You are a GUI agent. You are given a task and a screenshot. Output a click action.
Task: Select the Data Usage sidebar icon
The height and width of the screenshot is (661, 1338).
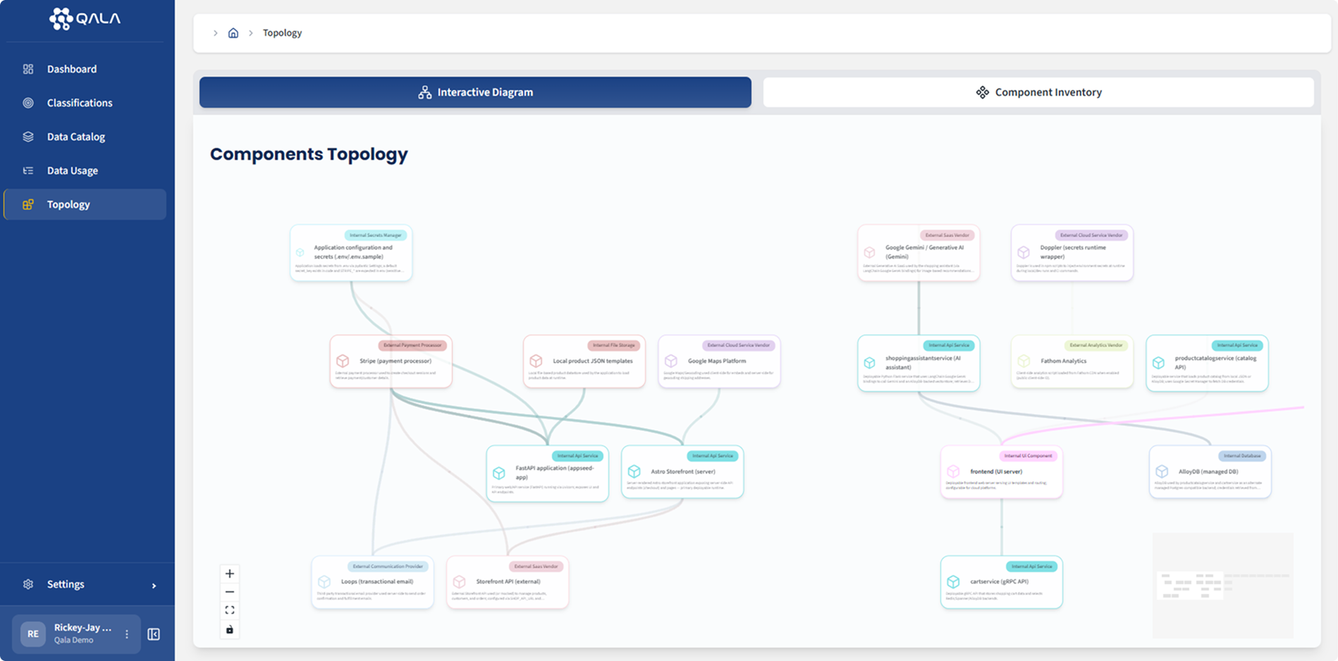(x=27, y=170)
